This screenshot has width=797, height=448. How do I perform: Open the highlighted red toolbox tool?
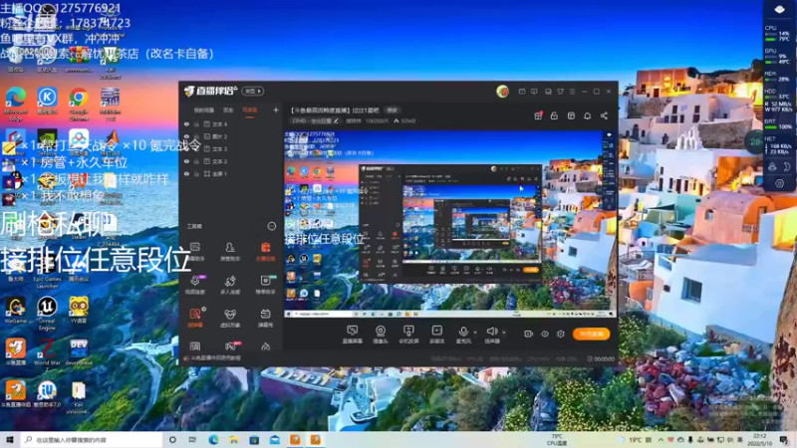point(265,252)
